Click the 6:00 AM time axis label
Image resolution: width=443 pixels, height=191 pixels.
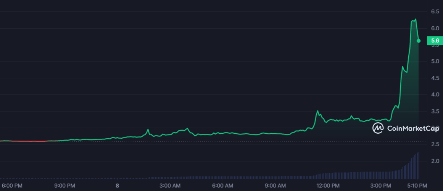pyautogui.click(x=222, y=186)
